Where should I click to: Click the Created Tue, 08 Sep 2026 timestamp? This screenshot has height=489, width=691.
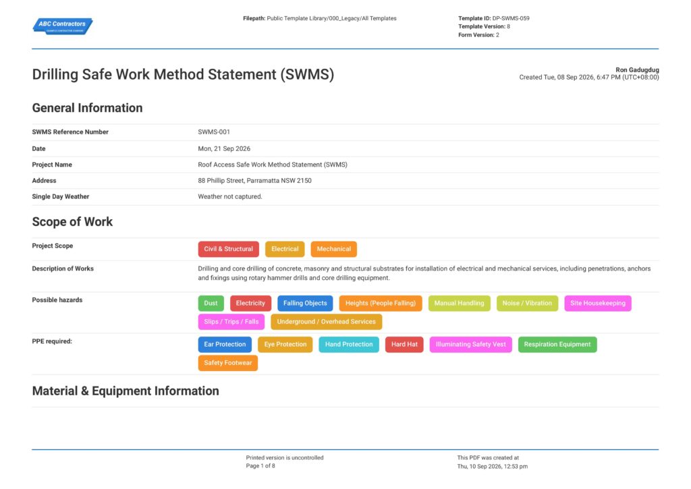589,77
